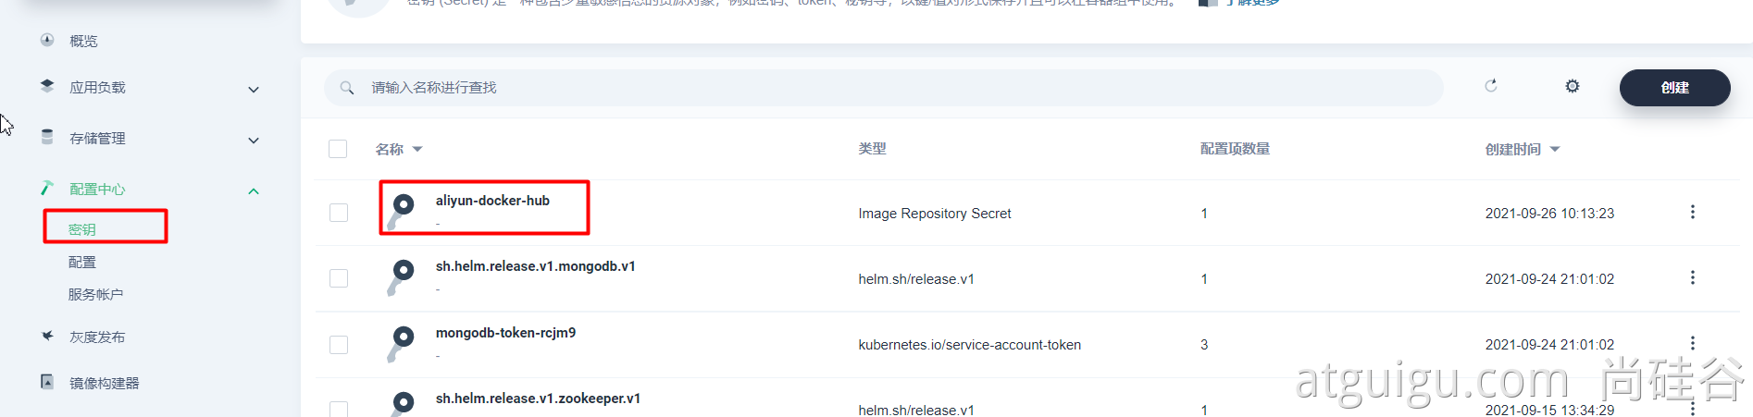1753x417 pixels.
Task: Click the key icon of mongodb-token-rcjm9
Action: 403,342
